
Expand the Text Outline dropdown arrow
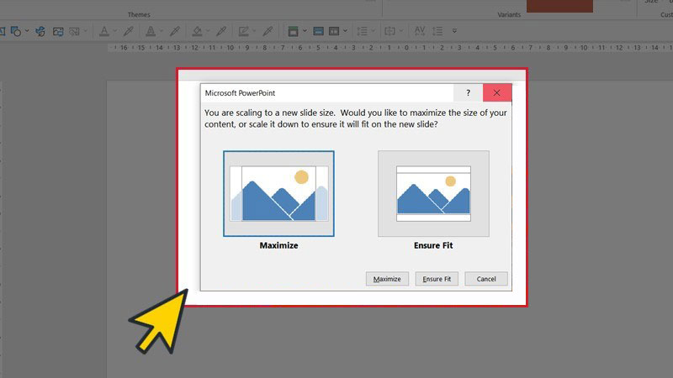click(162, 31)
